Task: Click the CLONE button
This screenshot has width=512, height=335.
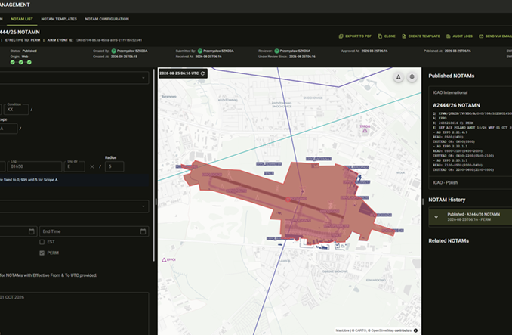Action: (387, 36)
